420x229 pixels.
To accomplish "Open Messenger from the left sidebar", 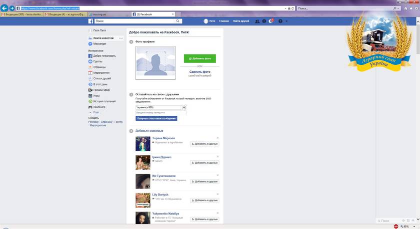I will coord(97,44).
